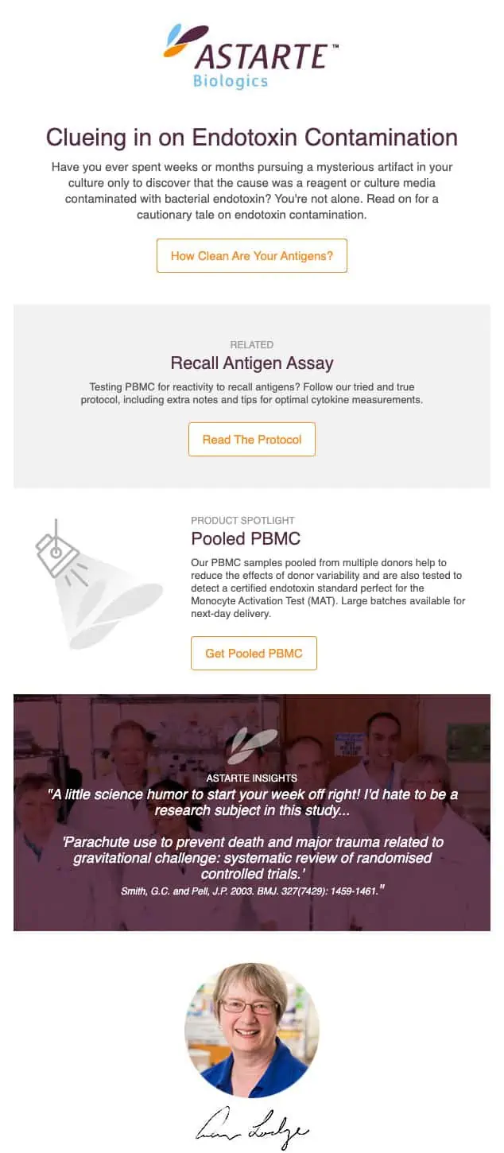The image size is (504, 1153).
Task: Click the Clueing in on Endotoxin Contamination headline
Action: pyautogui.click(x=252, y=138)
